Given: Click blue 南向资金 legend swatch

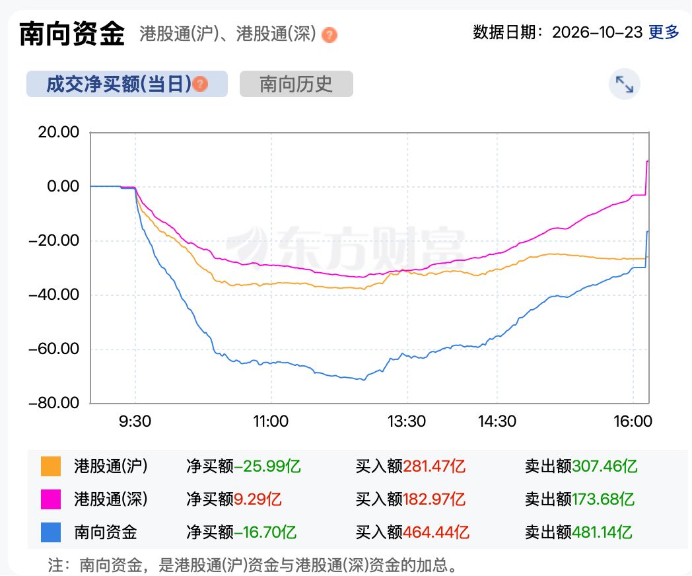Looking at the screenshot, I should click(x=51, y=532).
